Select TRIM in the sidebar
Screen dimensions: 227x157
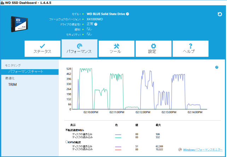[x=12, y=84]
